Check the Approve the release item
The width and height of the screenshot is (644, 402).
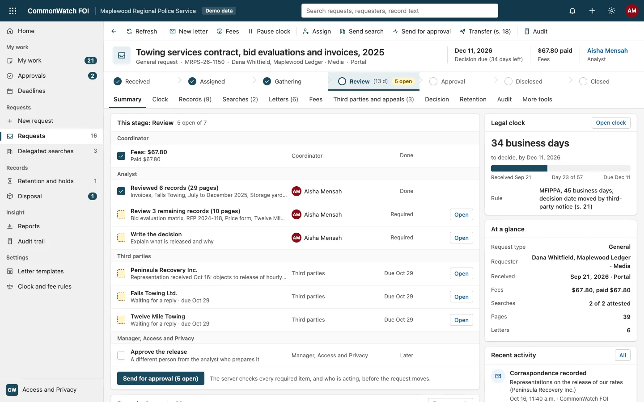click(121, 356)
